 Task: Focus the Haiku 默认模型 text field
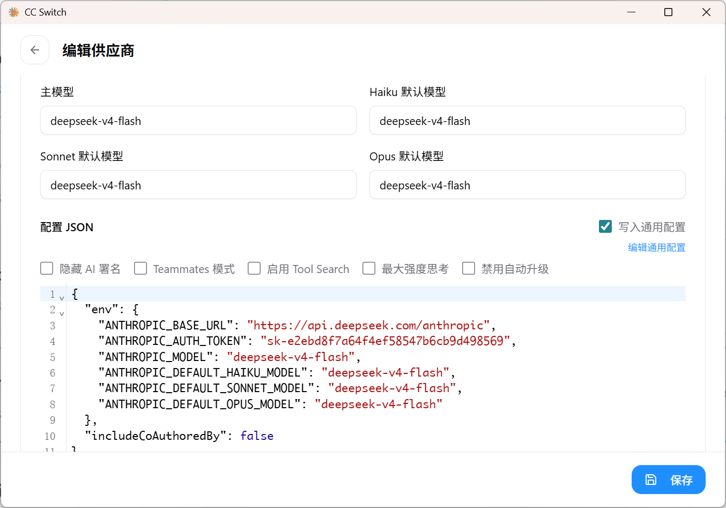click(527, 121)
